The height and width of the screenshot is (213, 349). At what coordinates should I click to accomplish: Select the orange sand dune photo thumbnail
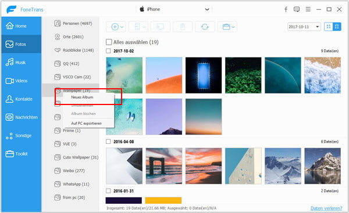click(x=164, y=75)
